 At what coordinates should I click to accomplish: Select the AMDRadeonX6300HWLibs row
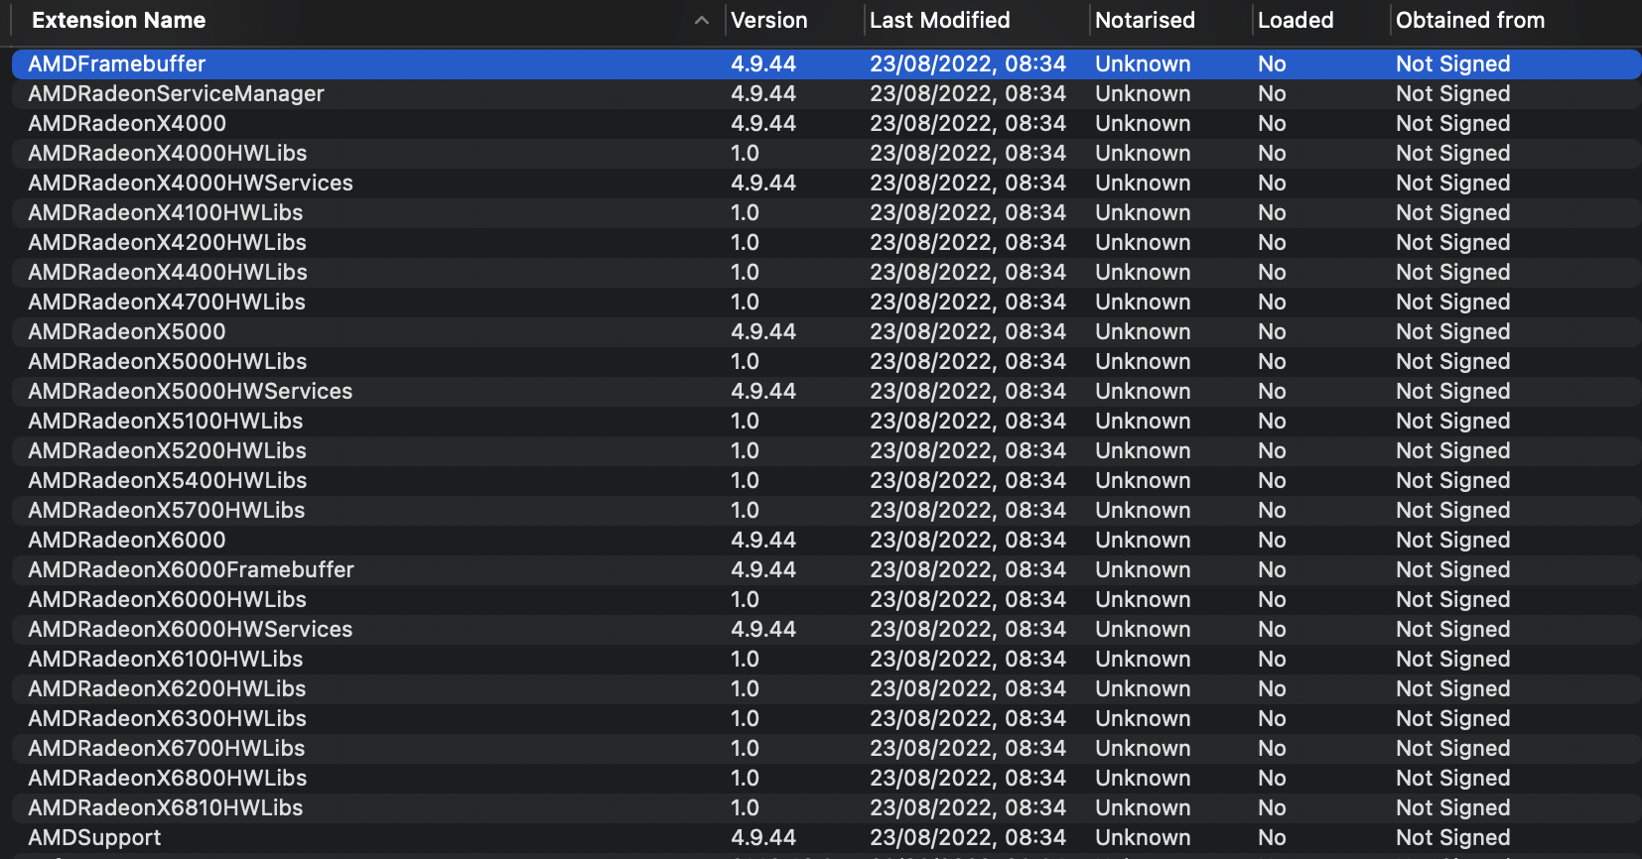point(826,718)
